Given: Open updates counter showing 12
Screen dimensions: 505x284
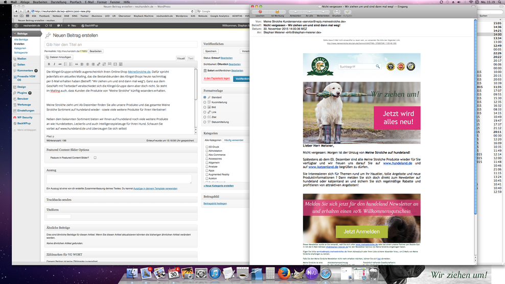Looking at the screenshot, I should 49,26.
